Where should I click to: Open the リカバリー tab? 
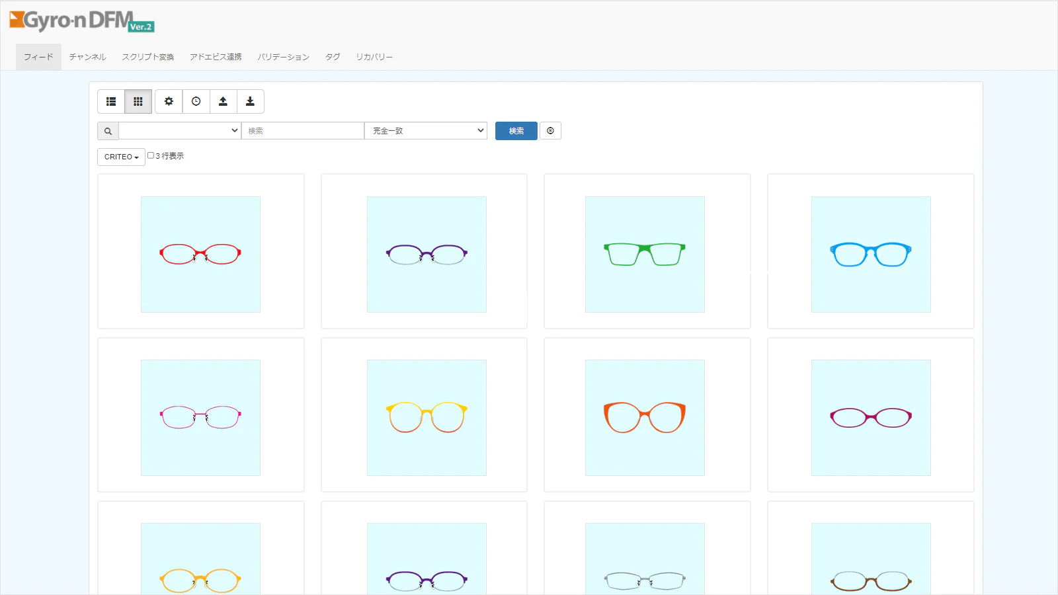374,57
